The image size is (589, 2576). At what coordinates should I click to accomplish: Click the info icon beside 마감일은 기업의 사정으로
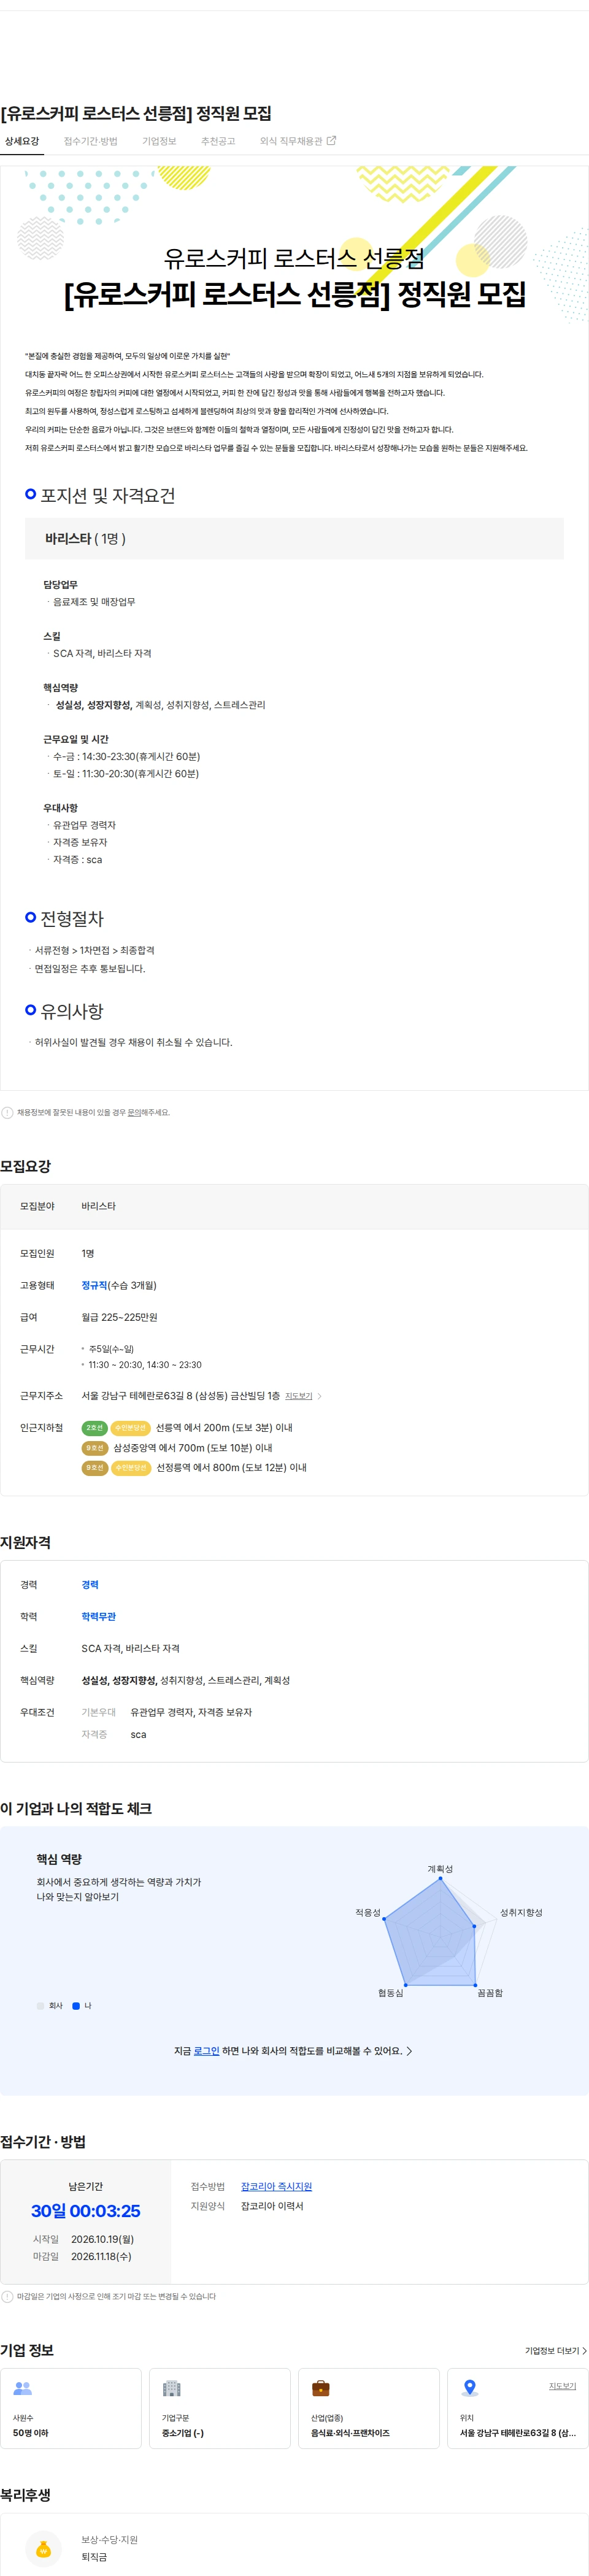(x=7, y=2296)
